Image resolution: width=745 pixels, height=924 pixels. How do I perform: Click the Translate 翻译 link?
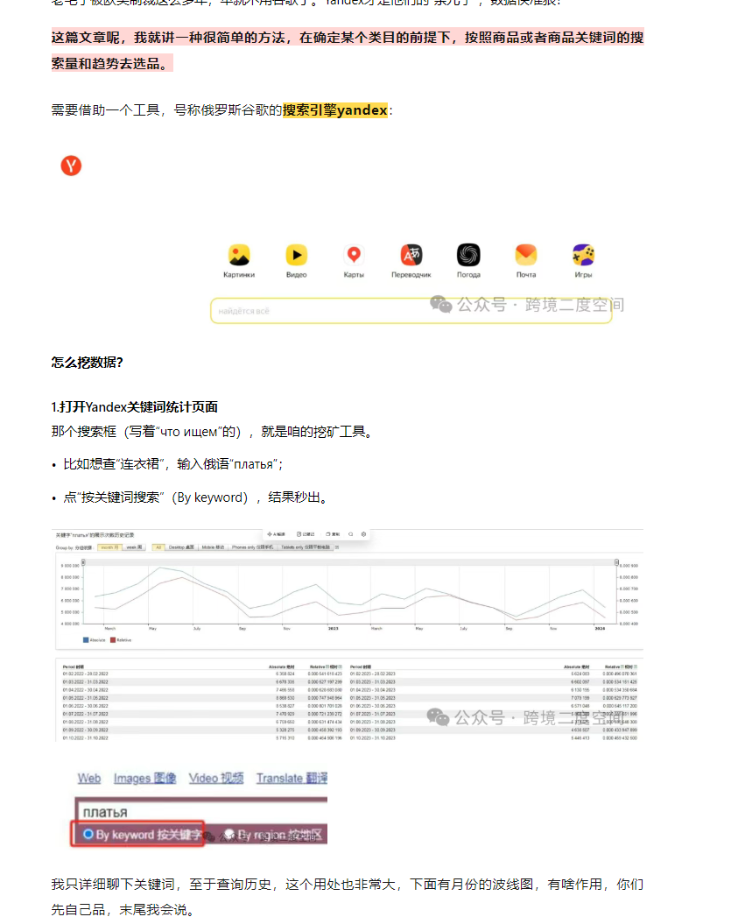pyautogui.click(x=292, y=778)
